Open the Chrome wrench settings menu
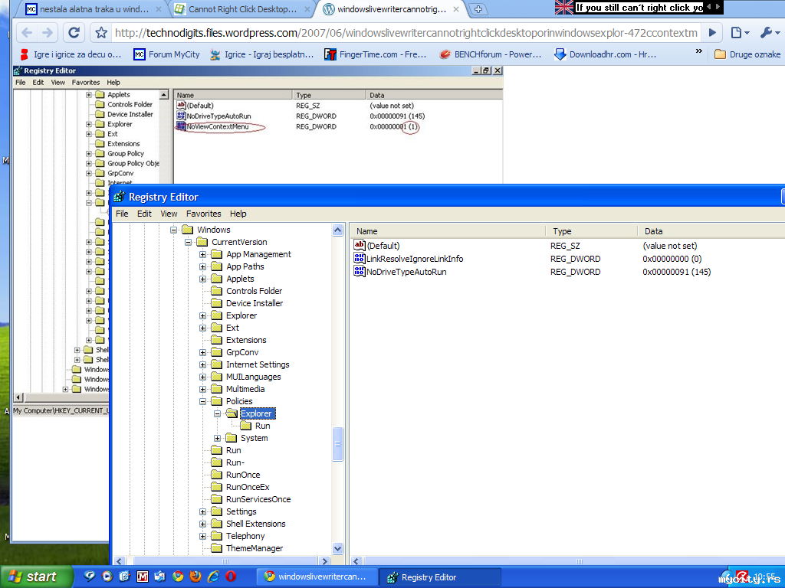The image size is (785, 588). tap(770, 33)
